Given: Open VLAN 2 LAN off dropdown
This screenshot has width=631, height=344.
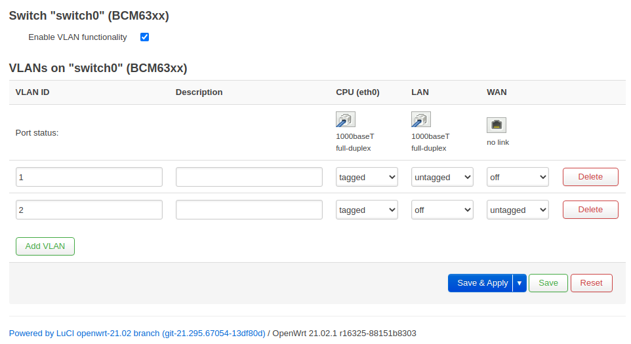Looking at the screenshot, I should (442, 210).
